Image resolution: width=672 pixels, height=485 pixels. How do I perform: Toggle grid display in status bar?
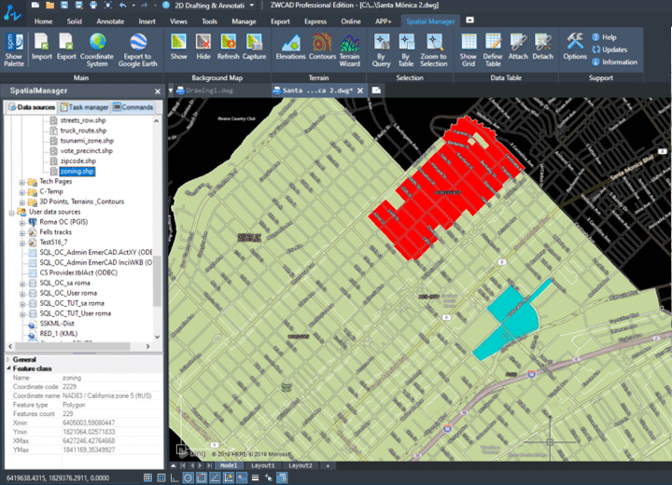tap(161, 478)
